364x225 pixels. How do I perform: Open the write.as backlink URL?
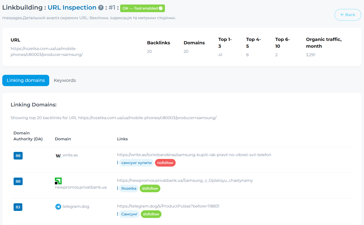click(x=194, y=155)
